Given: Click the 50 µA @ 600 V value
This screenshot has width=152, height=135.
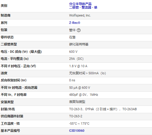Looking at the screenshot, I should (80, 88).
